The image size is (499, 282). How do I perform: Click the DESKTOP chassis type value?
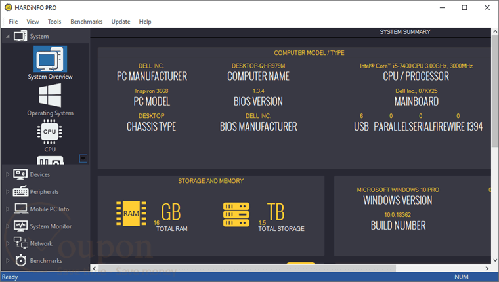pyautogui.click(x=152, y=116)
